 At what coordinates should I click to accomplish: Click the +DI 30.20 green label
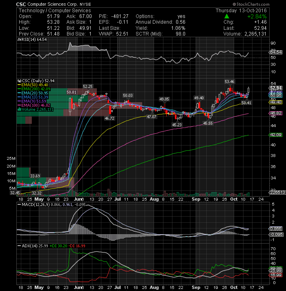(58, 246)
